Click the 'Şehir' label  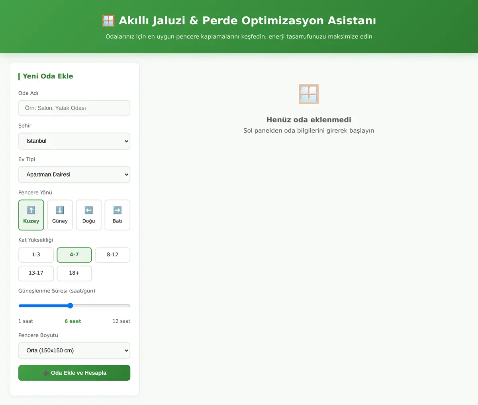pyautogui.click(x=25, y=126)
